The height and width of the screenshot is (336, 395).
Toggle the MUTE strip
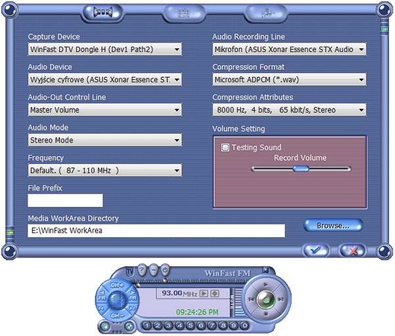232,302
